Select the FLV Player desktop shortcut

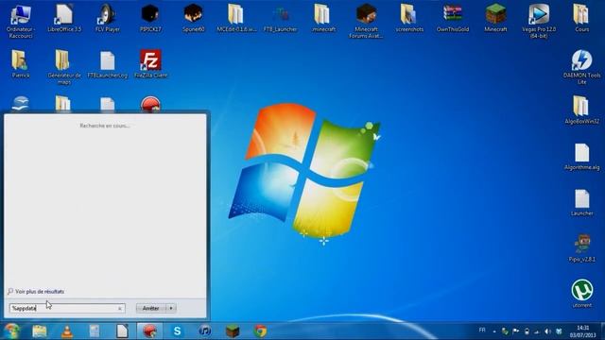tap(107, 19)
